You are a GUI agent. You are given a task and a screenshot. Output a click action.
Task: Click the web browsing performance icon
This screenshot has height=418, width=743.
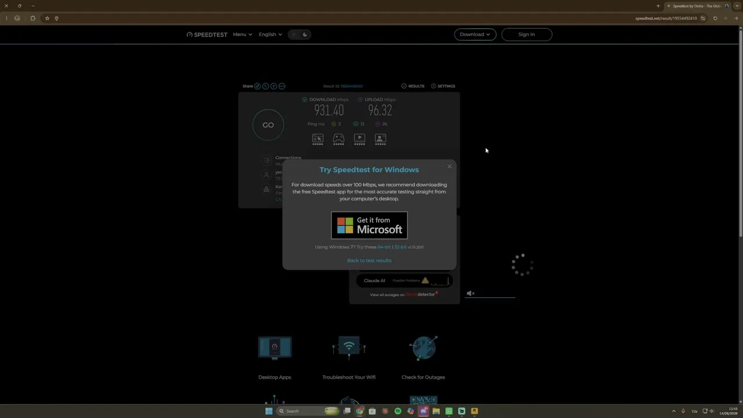318,138
